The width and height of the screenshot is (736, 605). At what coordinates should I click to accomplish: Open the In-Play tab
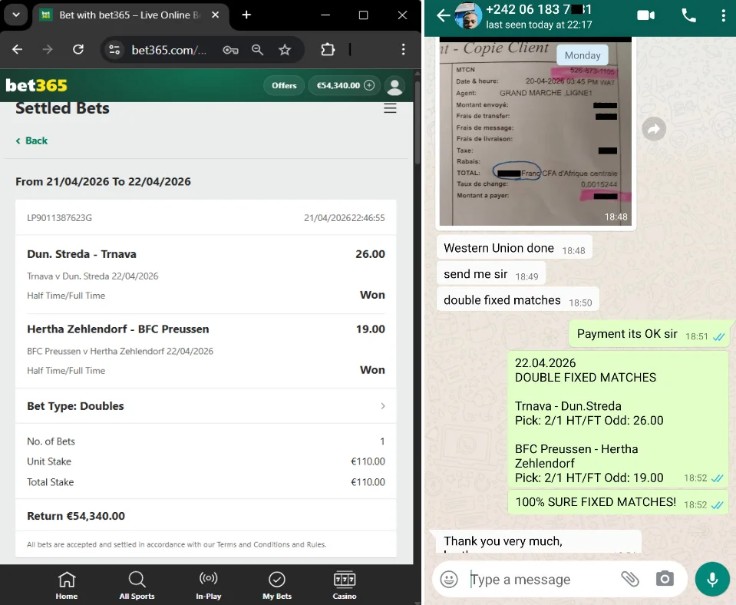209,585
